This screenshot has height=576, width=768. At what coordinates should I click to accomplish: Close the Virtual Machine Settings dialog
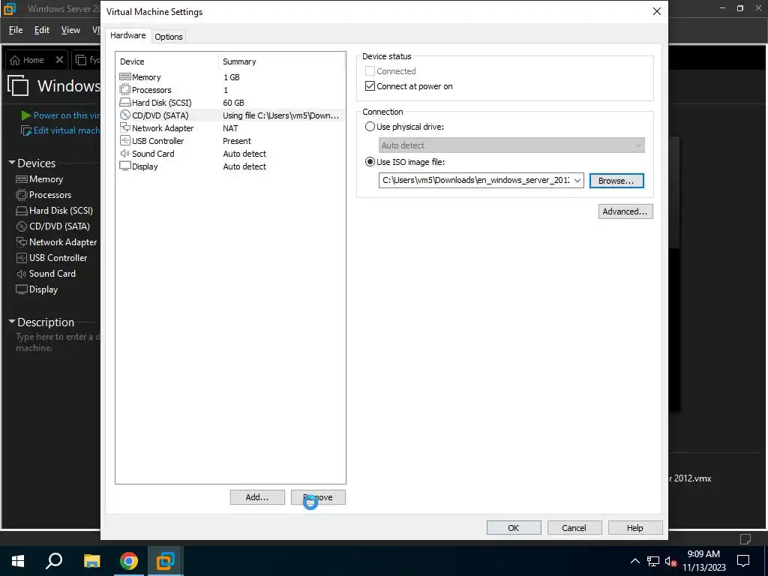(x=657, y=11)
